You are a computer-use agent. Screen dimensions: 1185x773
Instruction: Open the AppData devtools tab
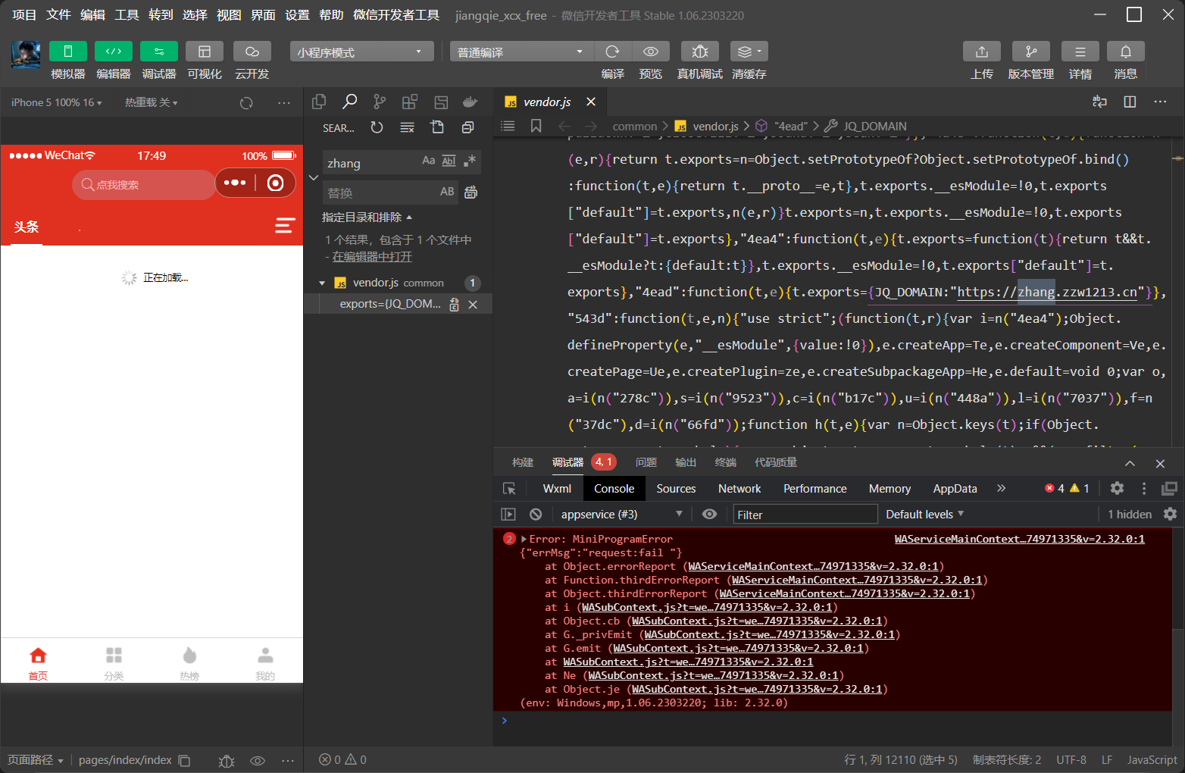[x=955, y=489]
